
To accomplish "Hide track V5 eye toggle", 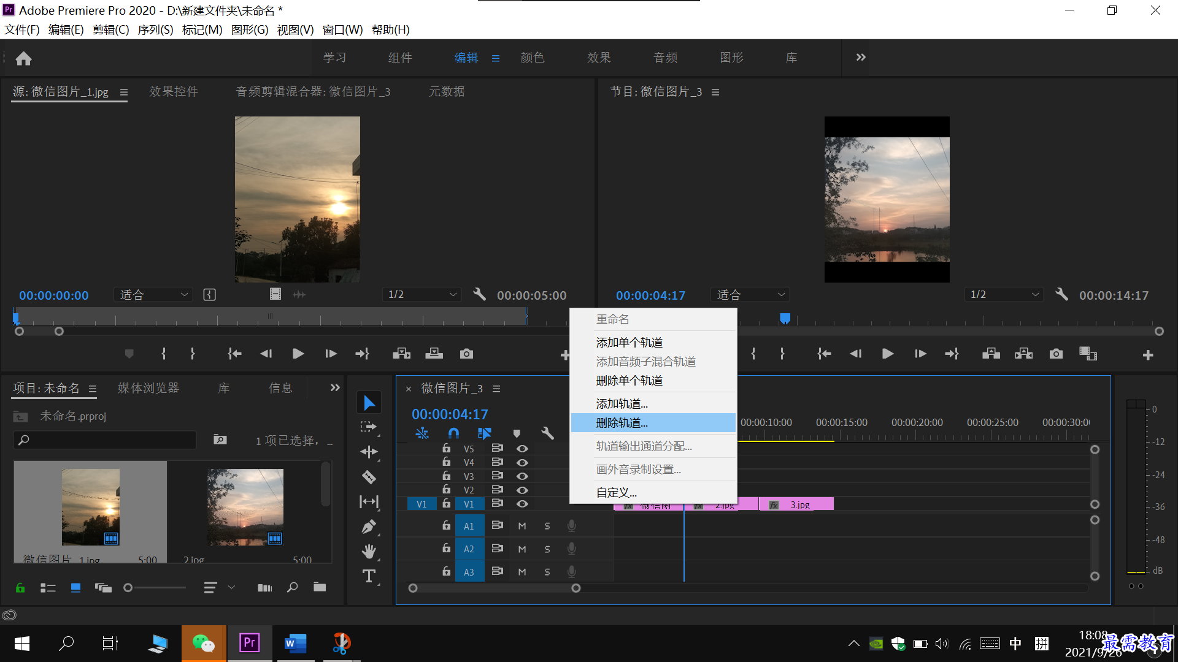I will [522, 449].
